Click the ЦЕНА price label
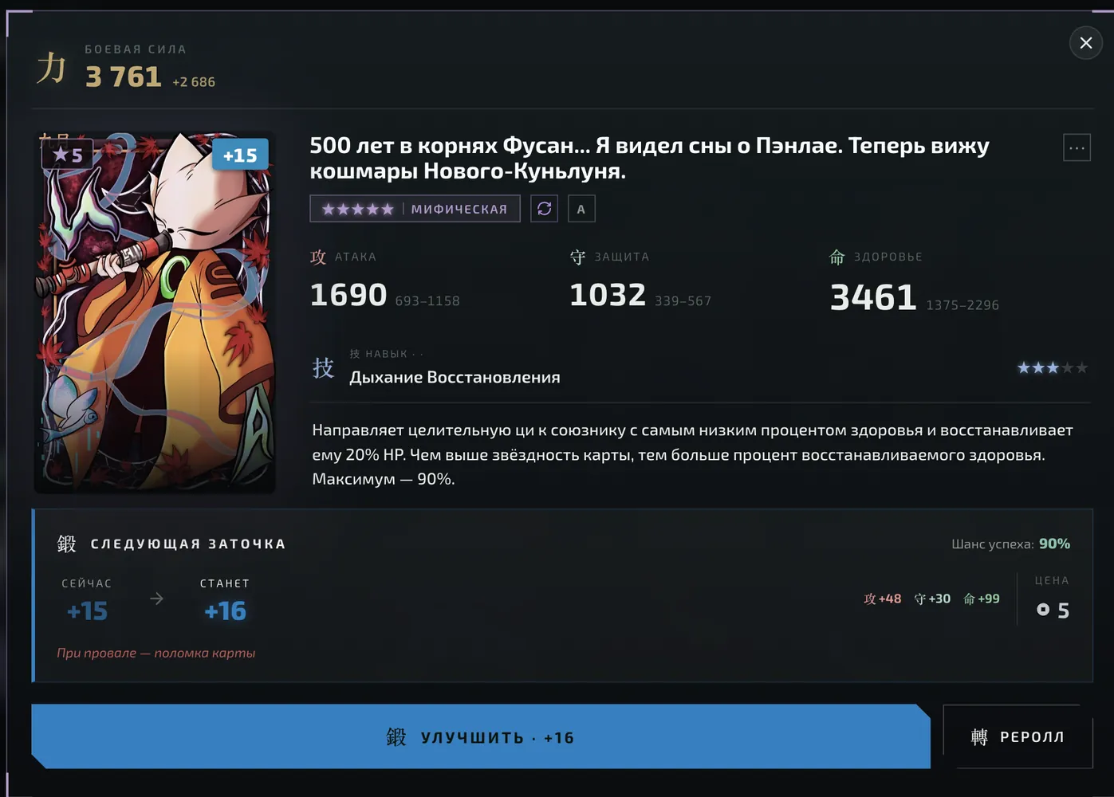 (1052, 580)
